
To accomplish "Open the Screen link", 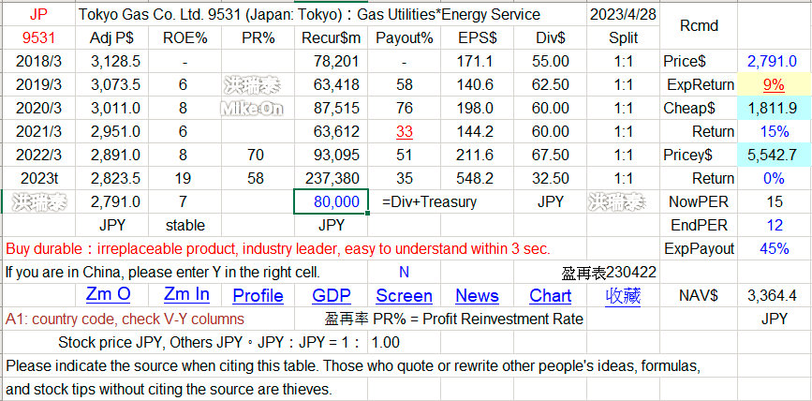I will (404, 296).
